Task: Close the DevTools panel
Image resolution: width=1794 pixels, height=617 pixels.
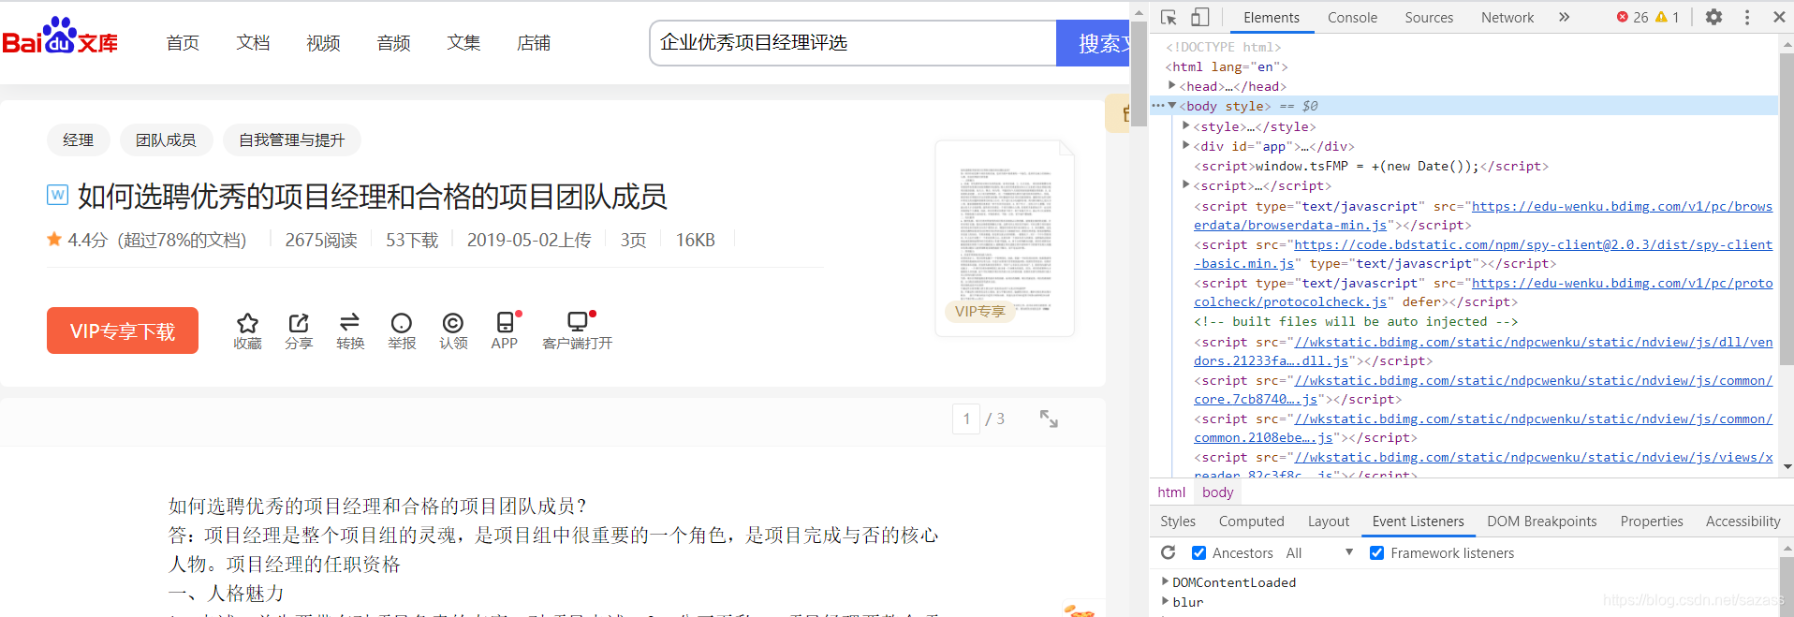Action: coord(1779,17)
